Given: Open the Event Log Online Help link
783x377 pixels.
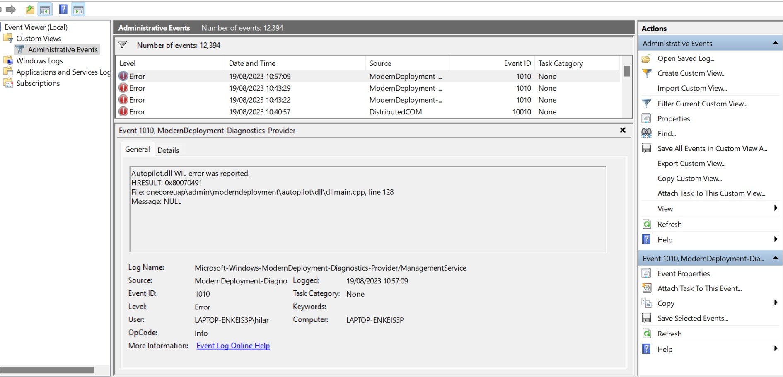Looking at the screenshot, I should coord(233,345).
